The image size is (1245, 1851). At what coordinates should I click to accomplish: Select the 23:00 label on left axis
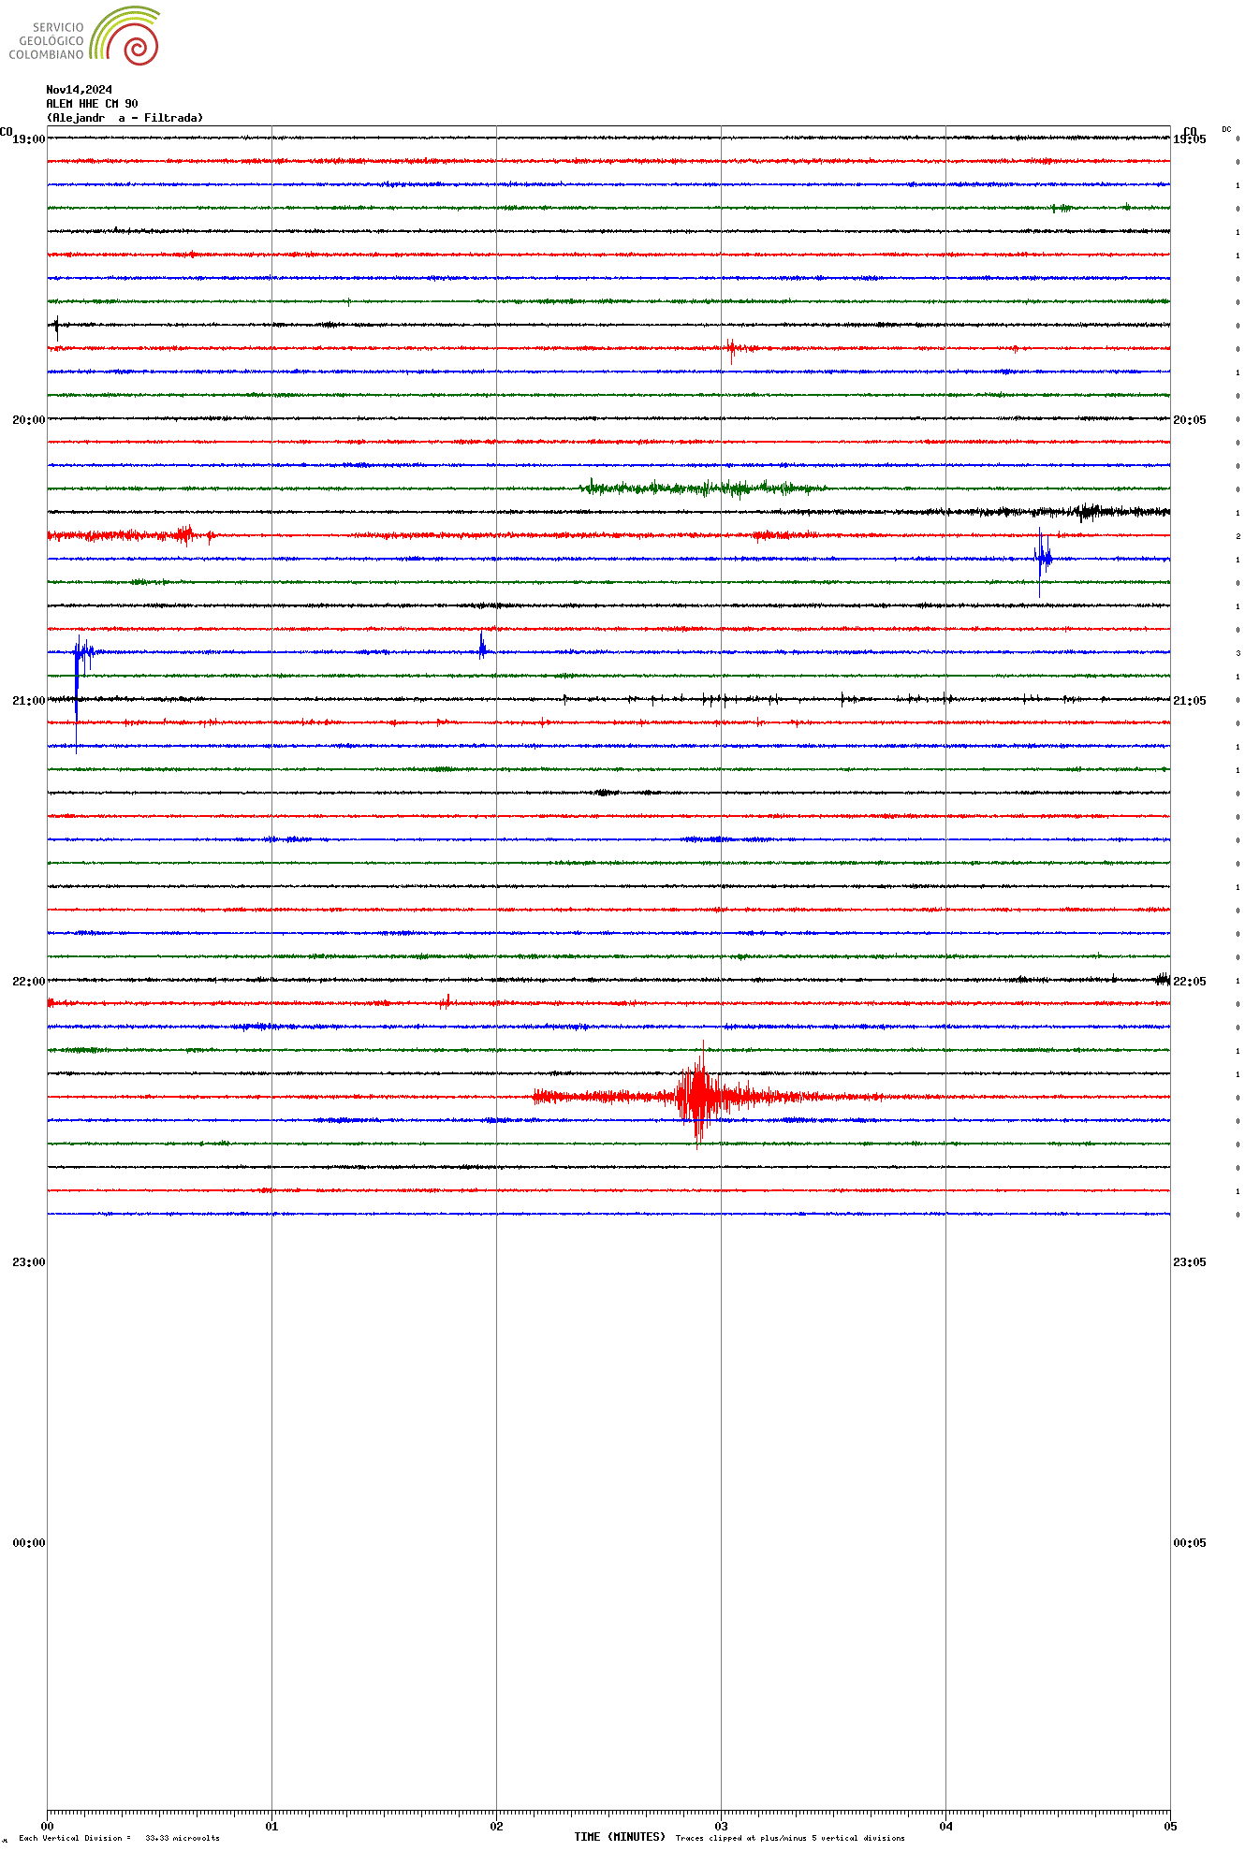[x=28, y=1262]
